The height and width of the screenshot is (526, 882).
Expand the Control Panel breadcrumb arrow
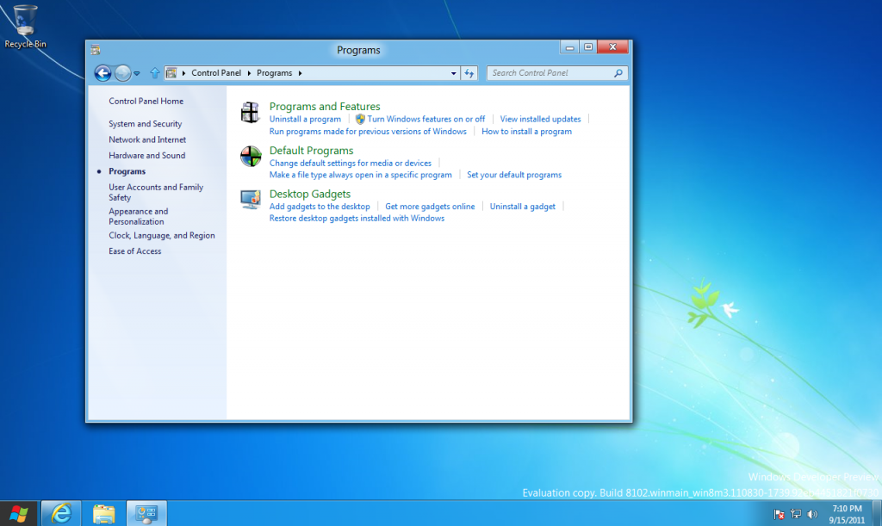tap(248, 73)
